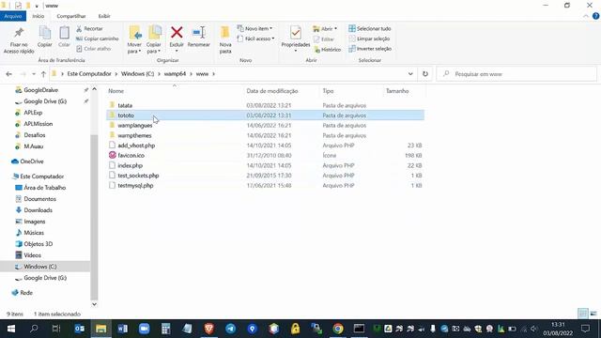The height and width of the screenshot is (338, 601).
Task: Select Rede in navigation pane
Action: 26,292
